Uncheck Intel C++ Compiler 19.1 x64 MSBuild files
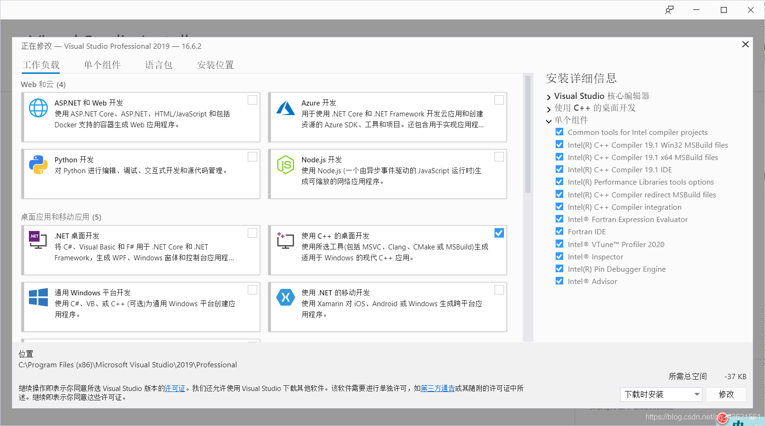The image size is (765, 426). click(x=559, y=157)
